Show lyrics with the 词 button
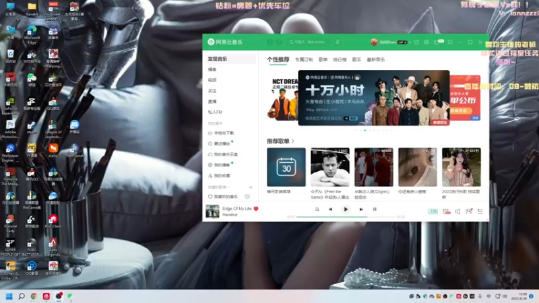539x303 pixels. [x=375, y=209]
